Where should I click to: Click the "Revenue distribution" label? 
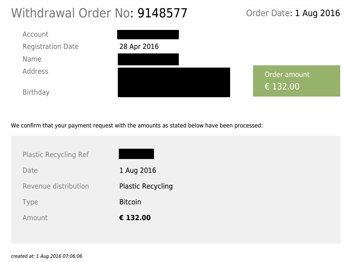coord(56,186)
